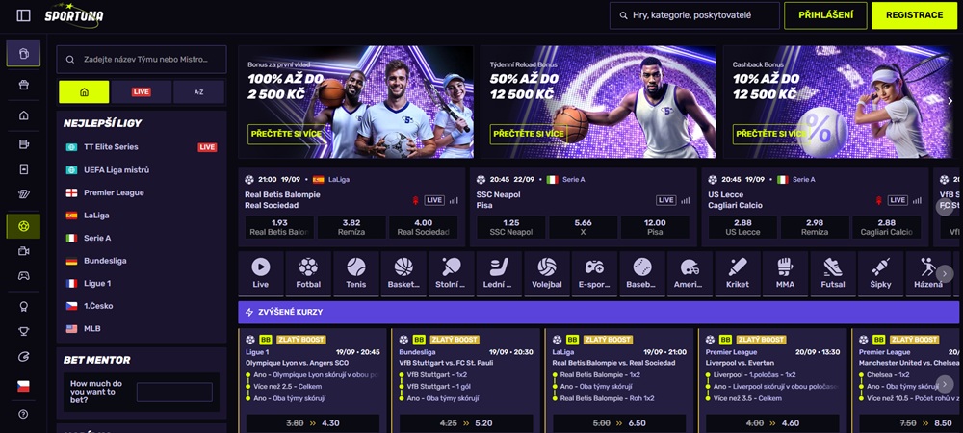Toggle the sidebar panel icon beside the Sportuna logo
963x433 pixels.
tap(23, 15)
